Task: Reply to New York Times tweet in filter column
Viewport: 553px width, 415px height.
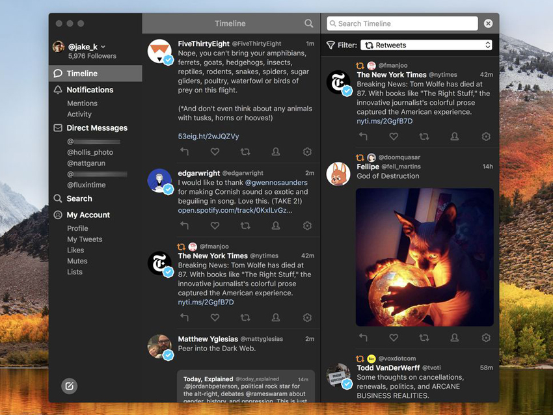Action: pos(363,136)
